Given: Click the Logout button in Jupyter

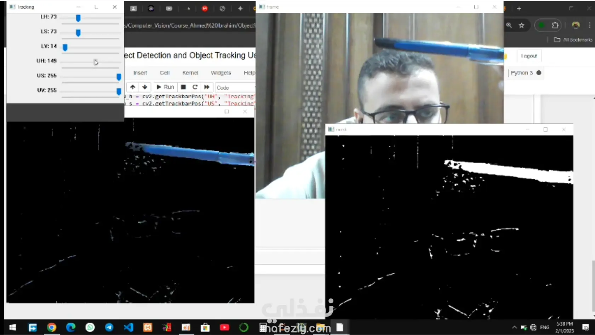Looking at the screenshot, I should pos(529,56).
